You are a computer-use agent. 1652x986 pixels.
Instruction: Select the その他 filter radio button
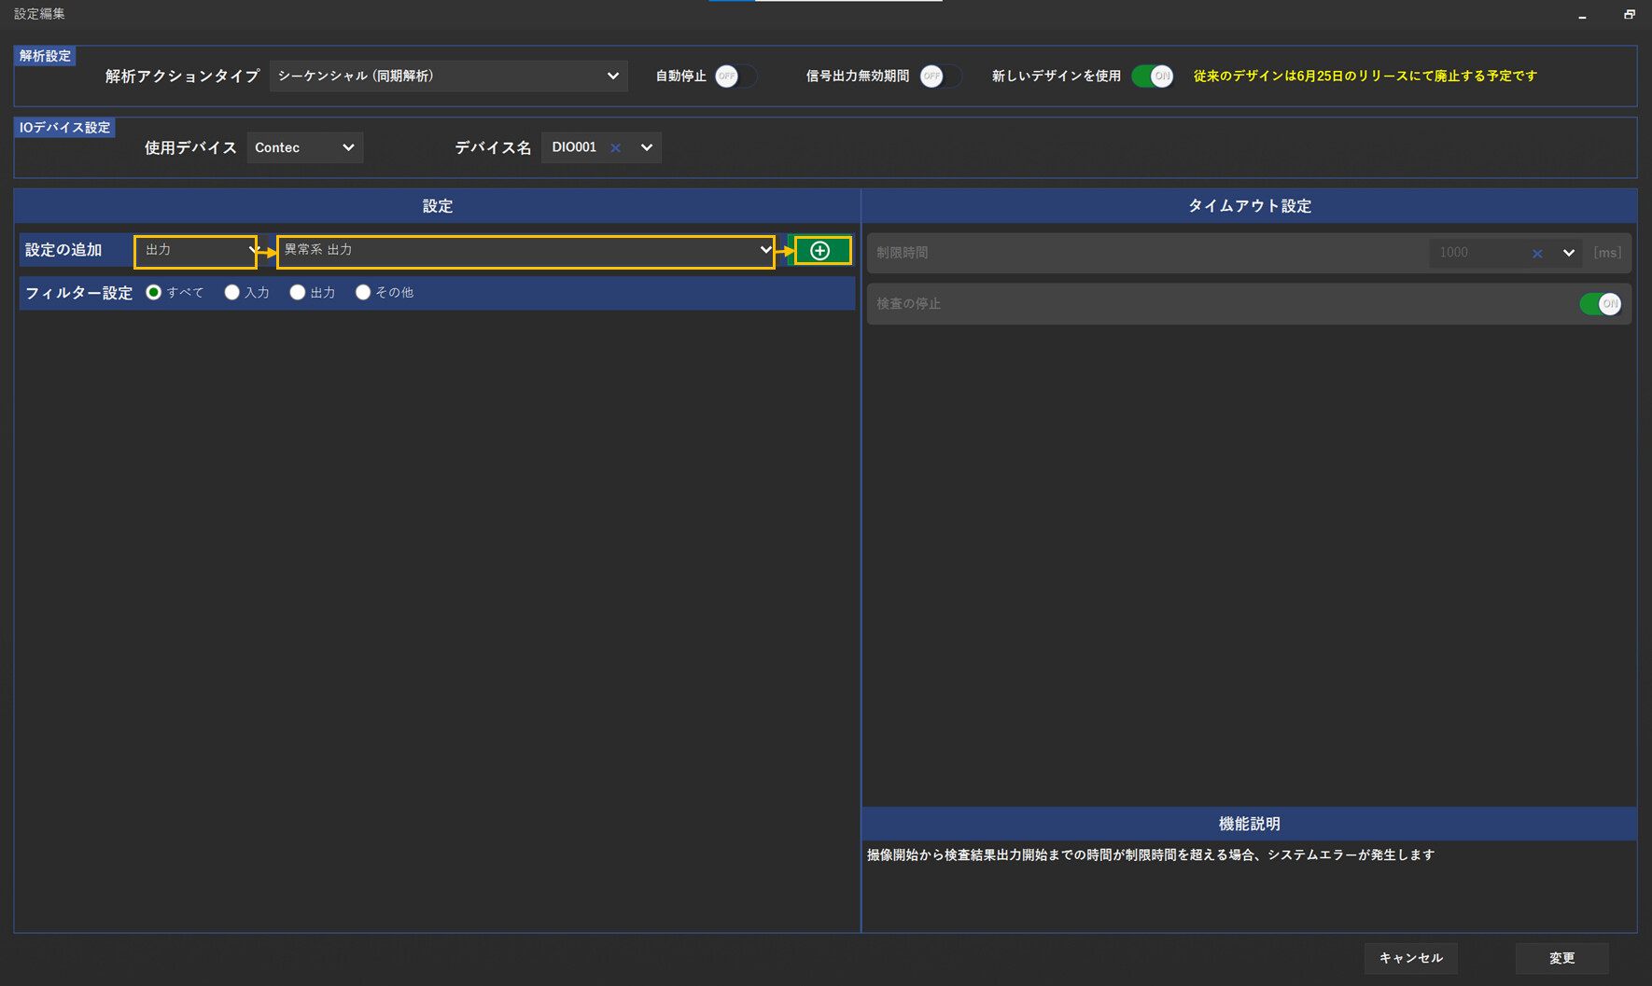pyautogui.click(x=363, y=292)
